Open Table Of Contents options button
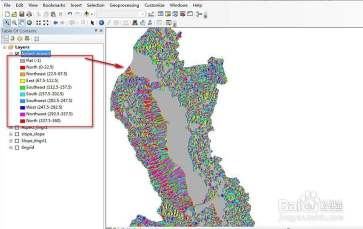The height and width of the screenshot is (229, 363). click(36, 39)
